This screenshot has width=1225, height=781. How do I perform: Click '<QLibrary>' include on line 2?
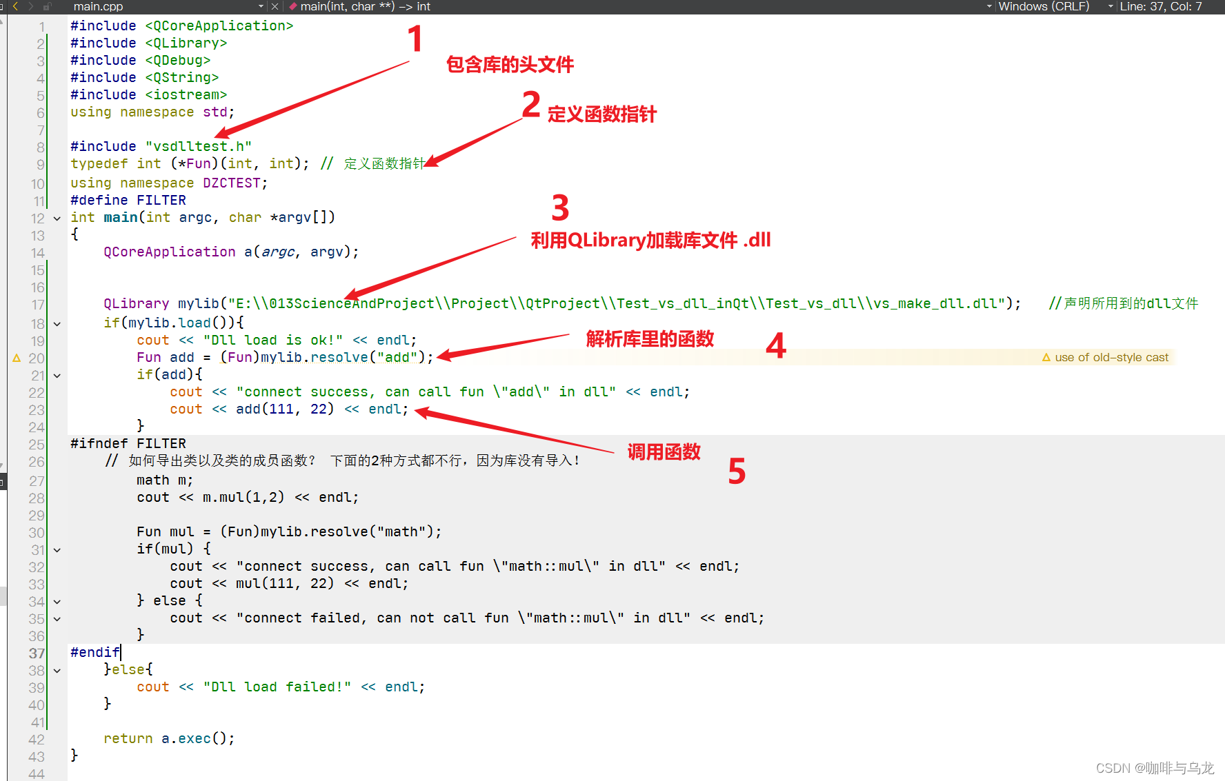(x=186, y=43)
